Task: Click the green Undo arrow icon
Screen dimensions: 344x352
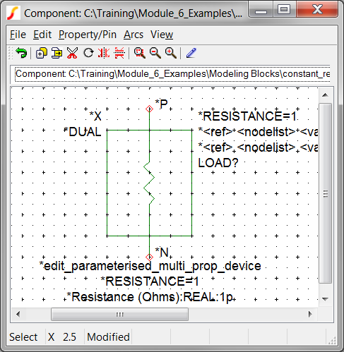Action: point(21,53)
